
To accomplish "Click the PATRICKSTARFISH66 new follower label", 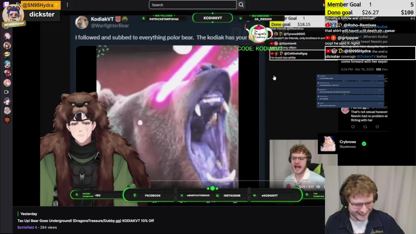I will (x=164, y=19).
